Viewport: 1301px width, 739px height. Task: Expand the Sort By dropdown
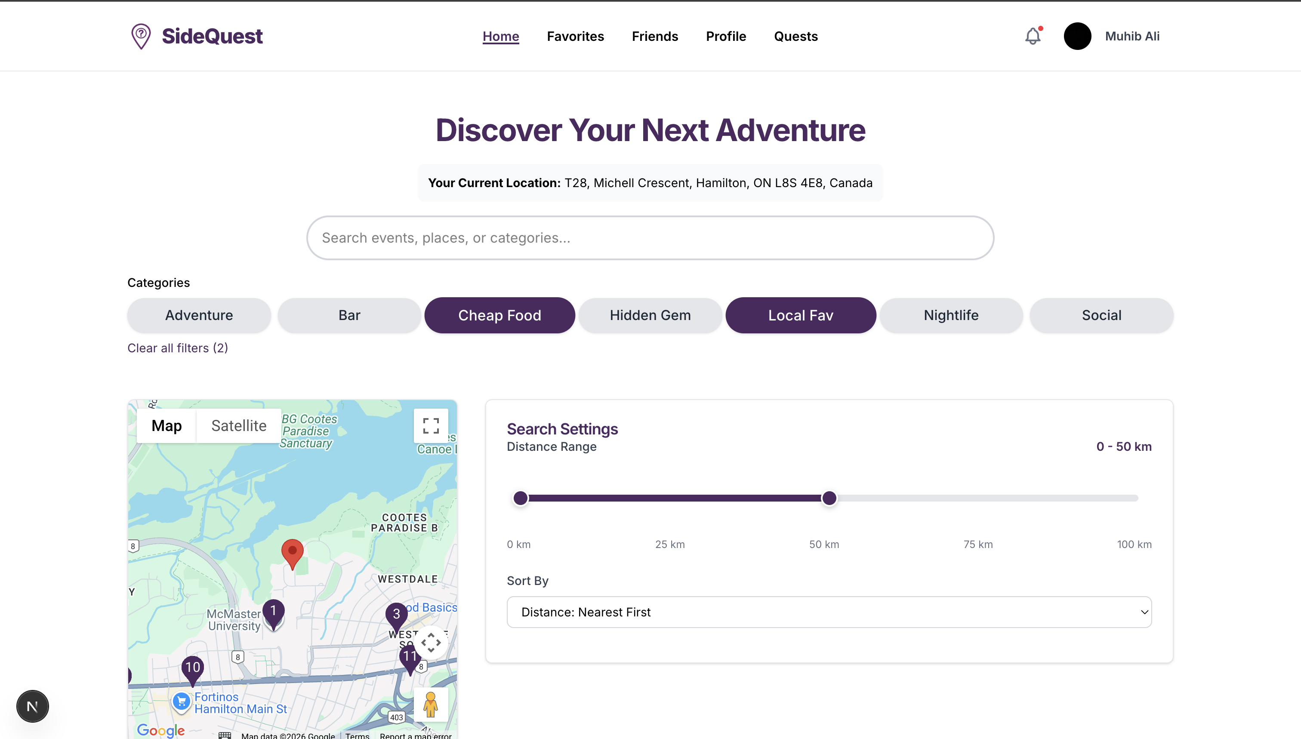[x=829, y=612]
